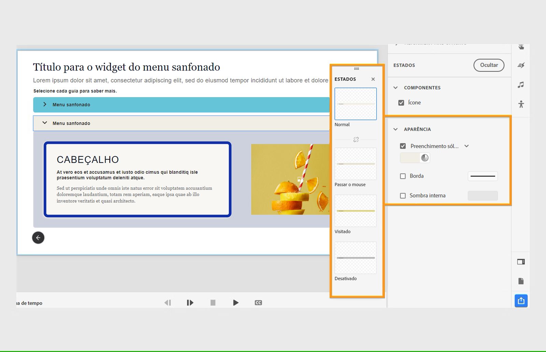
Task: Expand the Preenchimento sólido dropdown
Action: 467,146
